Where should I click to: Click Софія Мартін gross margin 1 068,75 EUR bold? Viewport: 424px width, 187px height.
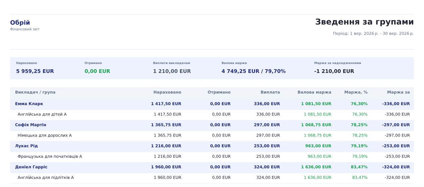click(316, 125)
